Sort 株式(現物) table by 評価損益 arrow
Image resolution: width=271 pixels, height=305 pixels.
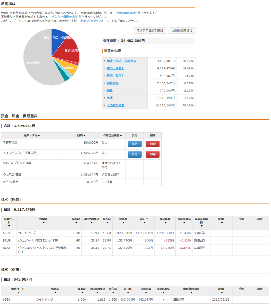(x=165, y=223)
